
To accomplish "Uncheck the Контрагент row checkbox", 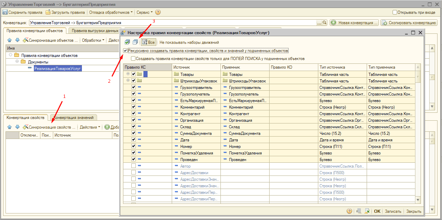I will click(133, 113).
